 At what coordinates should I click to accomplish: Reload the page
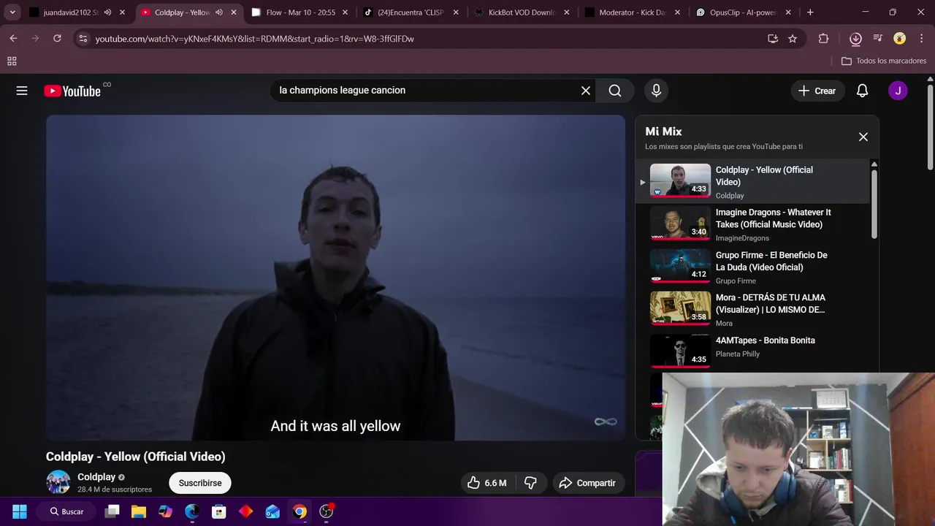[57, 39]
